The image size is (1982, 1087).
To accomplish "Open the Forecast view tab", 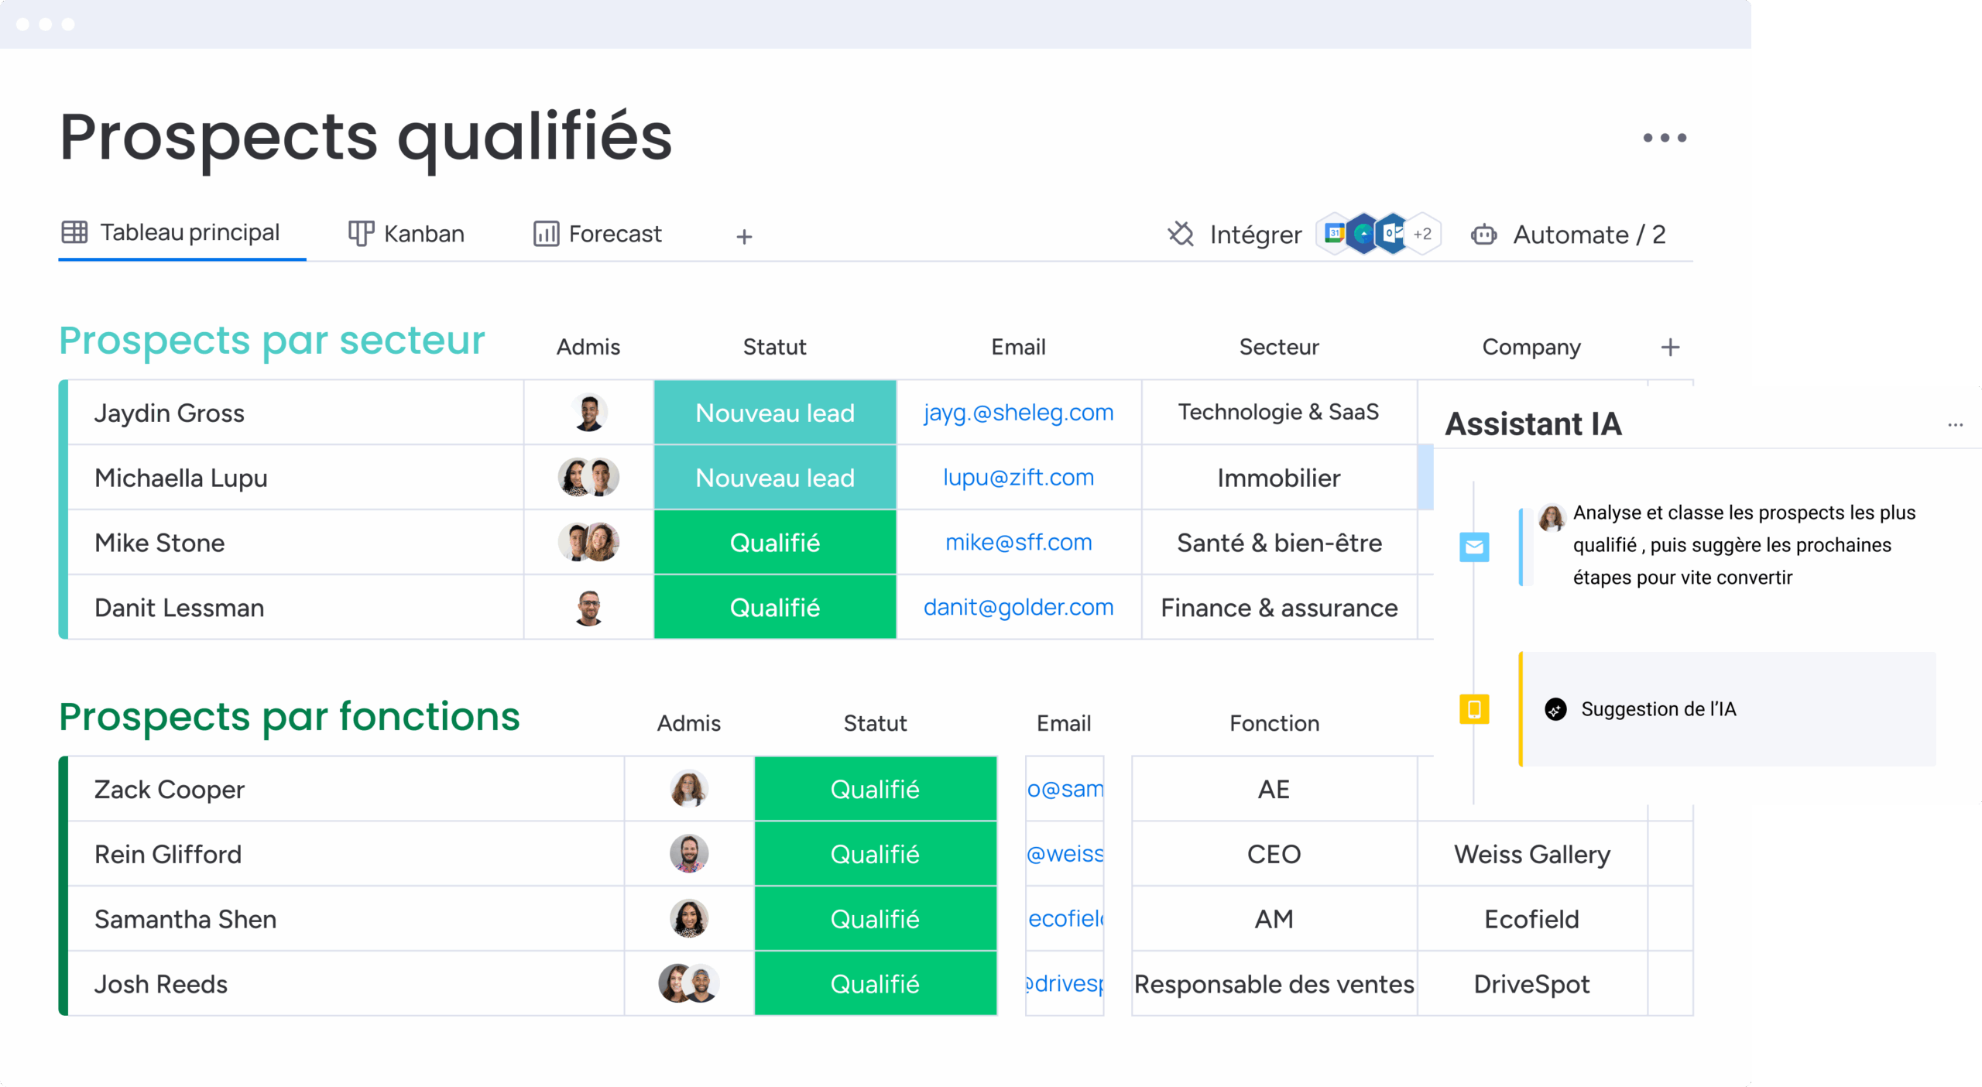I will click(x=597, y=234).
